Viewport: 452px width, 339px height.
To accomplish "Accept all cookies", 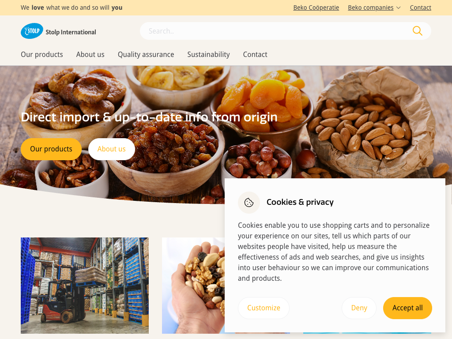I will click(x=407, y=308).
